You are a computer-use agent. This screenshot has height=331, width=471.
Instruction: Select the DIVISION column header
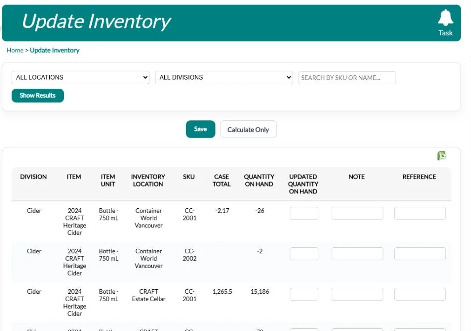(34, 177)
